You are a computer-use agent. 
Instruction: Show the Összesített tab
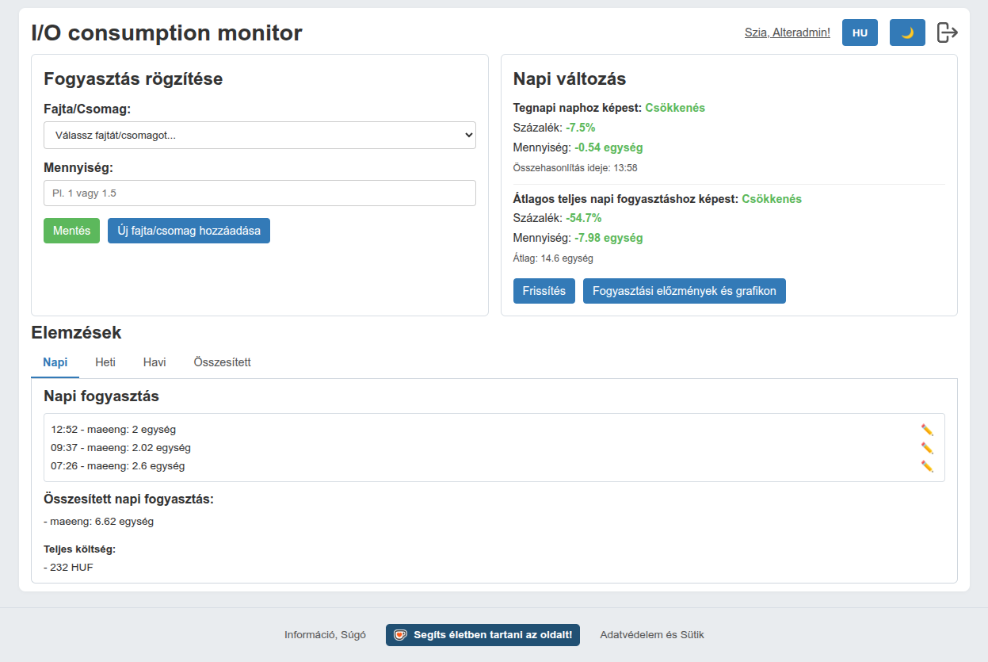(x=222, y=362)
